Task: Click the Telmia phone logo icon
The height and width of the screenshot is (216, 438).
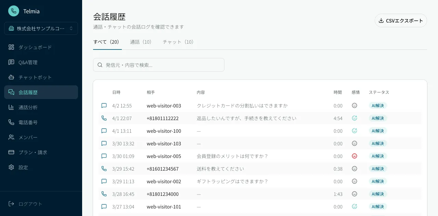Action: pyautogui.click(x=14, y=11)
